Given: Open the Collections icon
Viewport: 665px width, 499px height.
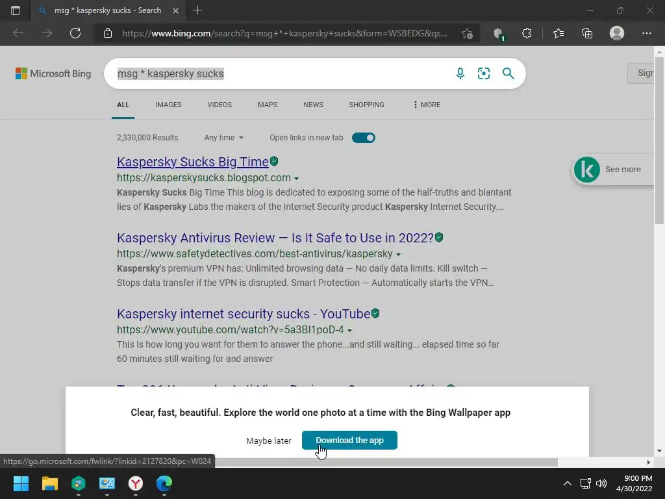Looking at the screenshot, I should tap(587, 33).
